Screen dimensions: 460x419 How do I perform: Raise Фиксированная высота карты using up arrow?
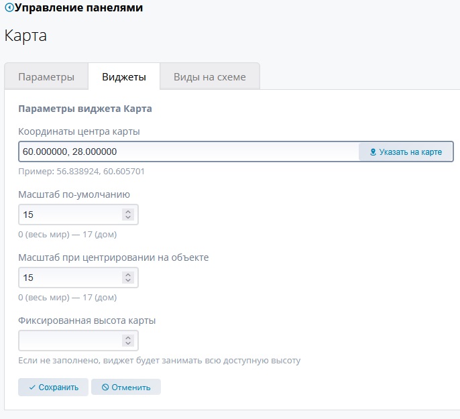coord(128,337)
